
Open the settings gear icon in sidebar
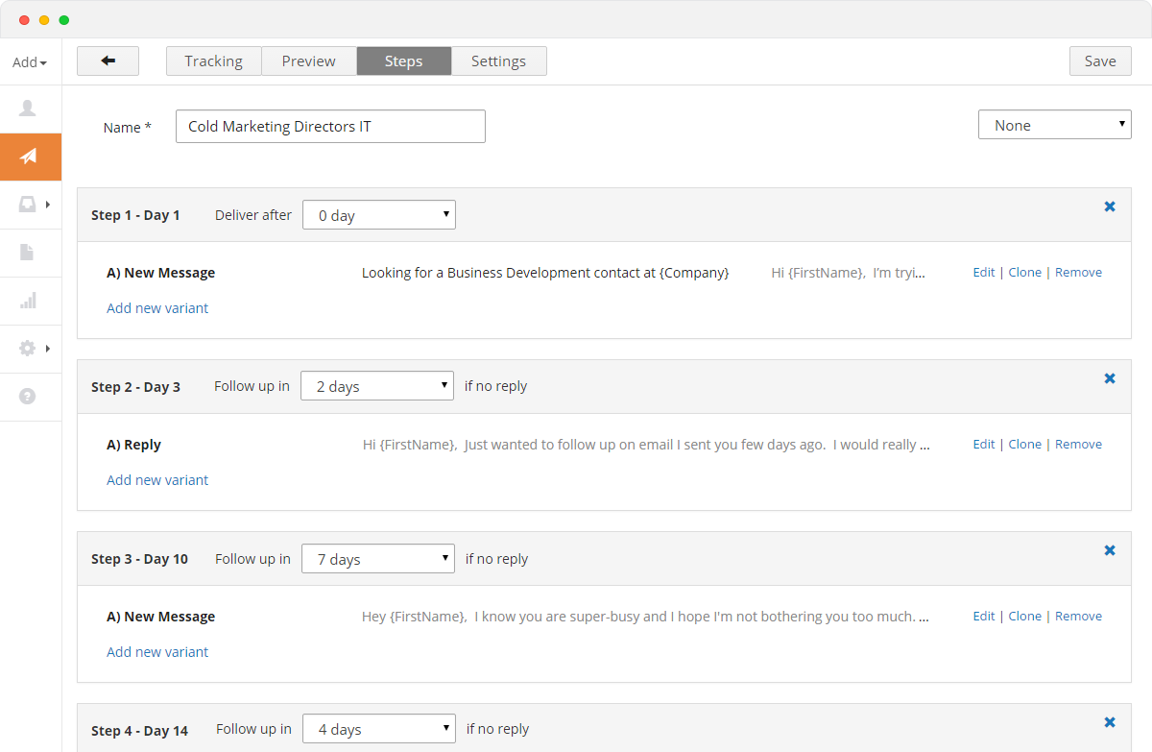click(x=28, y=349)
